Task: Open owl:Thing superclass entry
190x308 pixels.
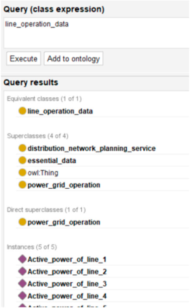Action: pos(43,173)
